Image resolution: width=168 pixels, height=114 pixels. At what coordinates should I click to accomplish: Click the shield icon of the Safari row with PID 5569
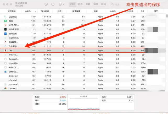5,68
